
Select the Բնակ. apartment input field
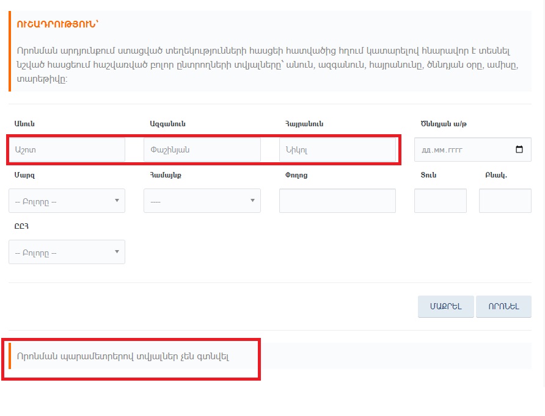pyautogui.click(x=505, y=201)
